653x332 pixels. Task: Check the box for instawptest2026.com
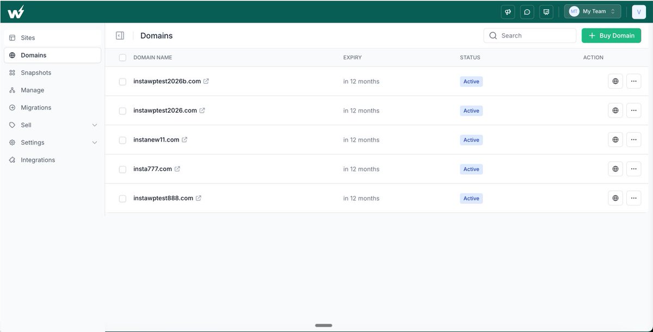point(122,111)
